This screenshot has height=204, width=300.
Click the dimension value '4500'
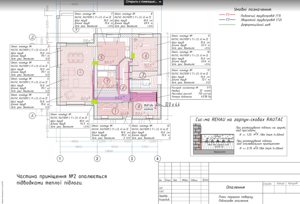(x=115, y=147)
